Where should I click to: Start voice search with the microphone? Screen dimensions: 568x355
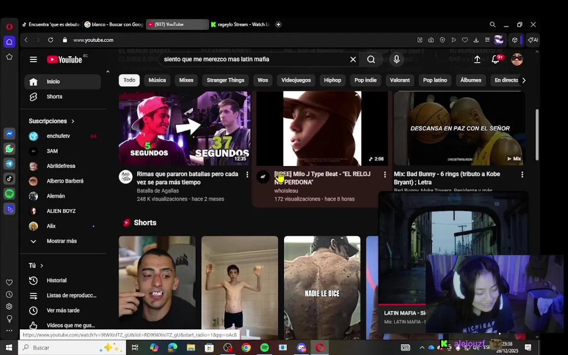tap(396, 59)
